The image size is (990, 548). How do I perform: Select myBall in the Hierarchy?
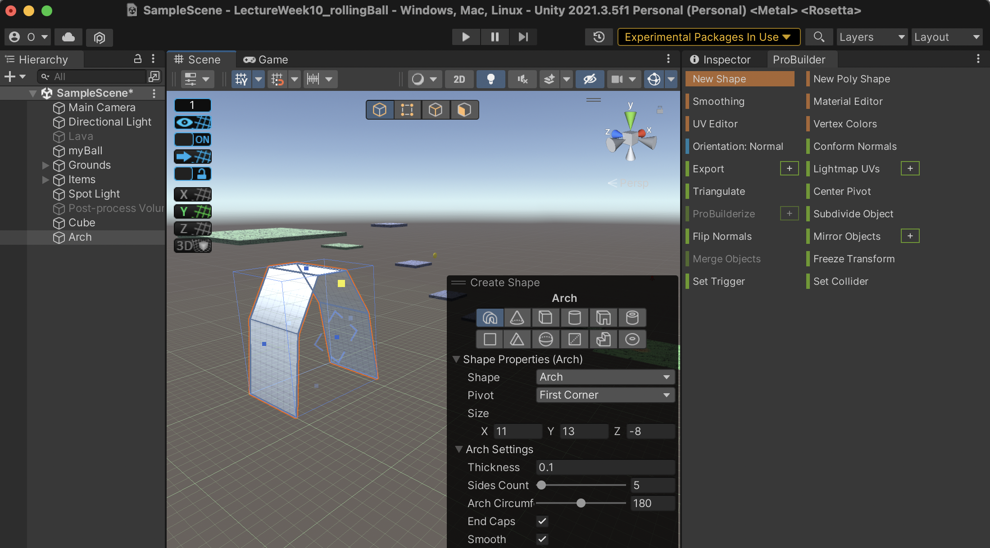pyautogui.click(x=85, y=151)
